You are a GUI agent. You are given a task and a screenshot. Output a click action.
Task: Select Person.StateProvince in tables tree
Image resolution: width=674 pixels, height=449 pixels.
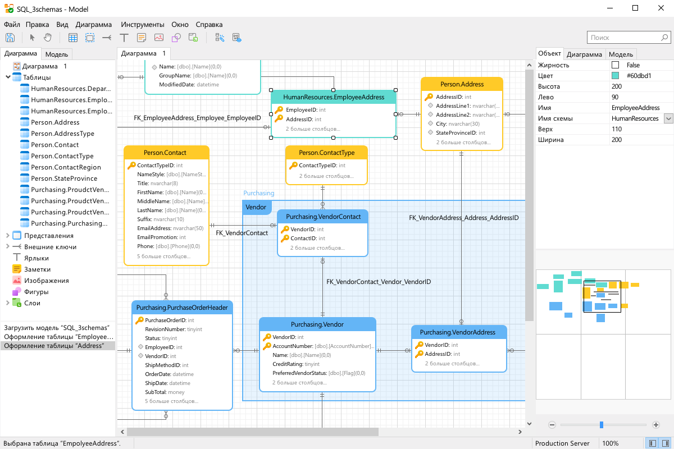(x=64, y=178)
